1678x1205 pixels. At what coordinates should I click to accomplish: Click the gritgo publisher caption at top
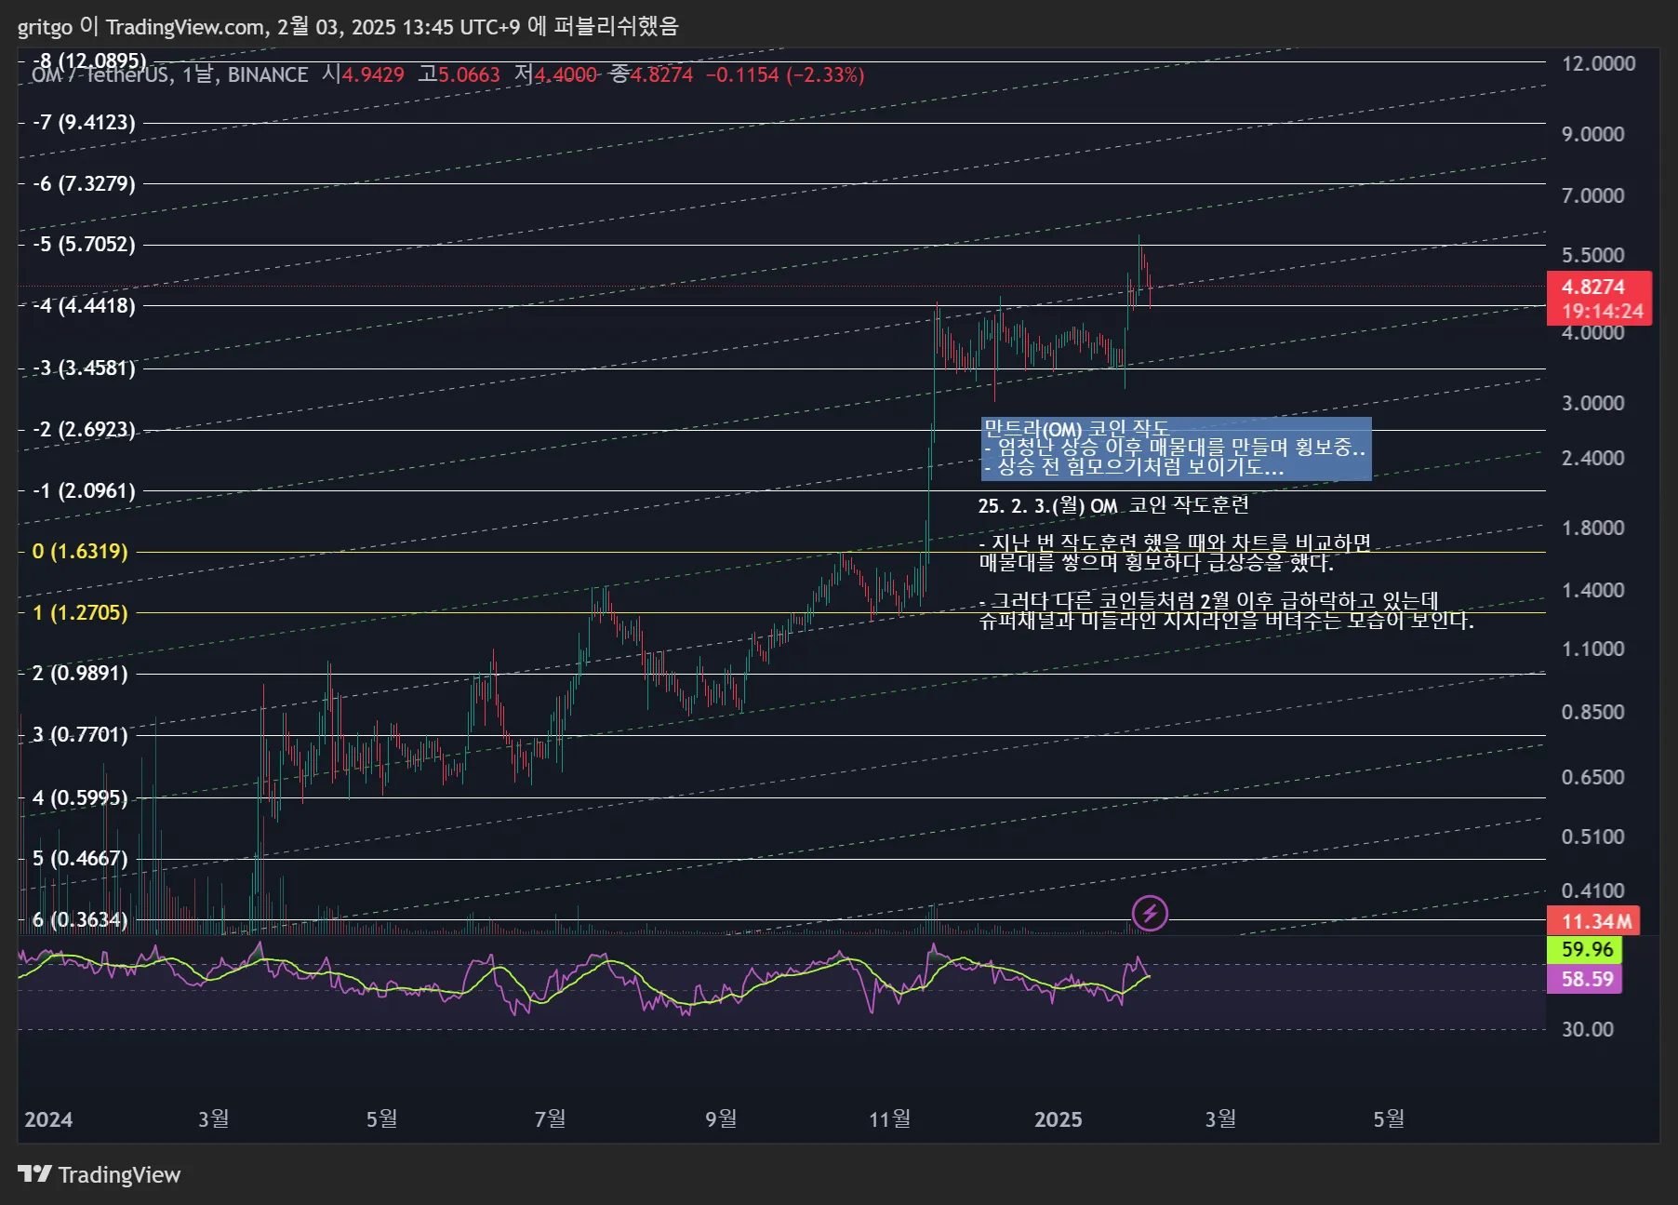[348, 26]
